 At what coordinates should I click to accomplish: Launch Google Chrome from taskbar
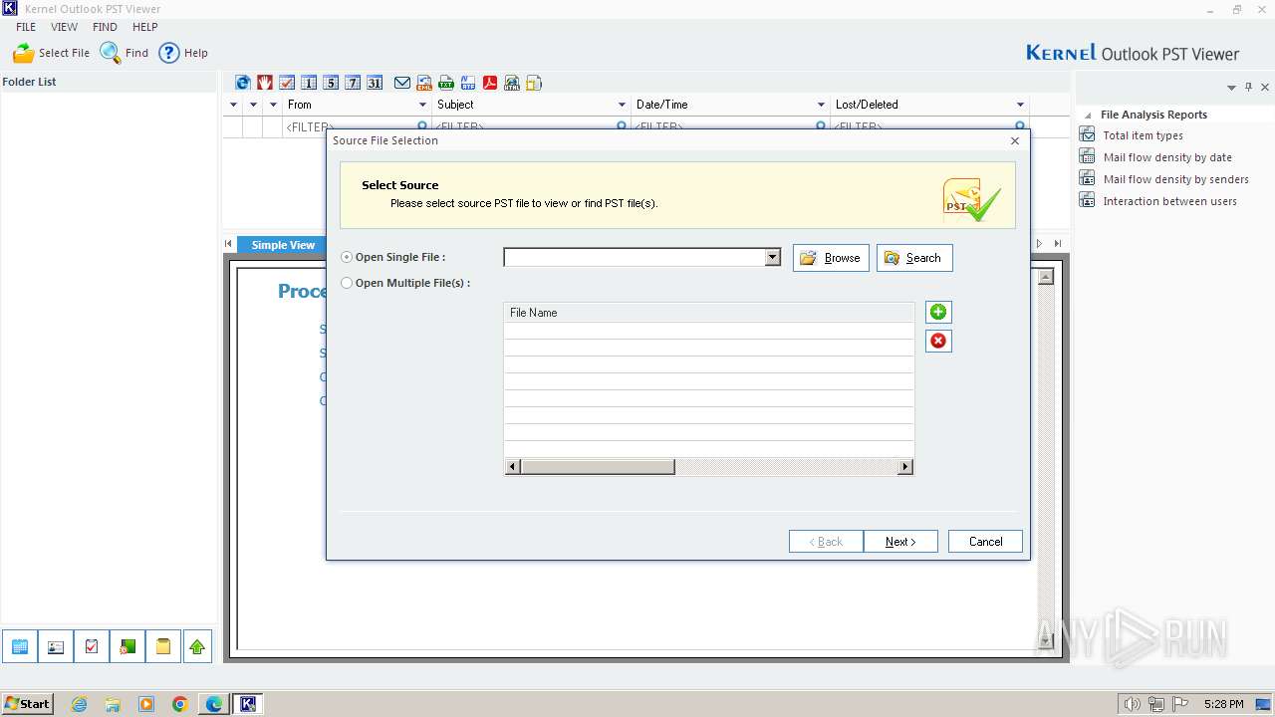point(180,704)
